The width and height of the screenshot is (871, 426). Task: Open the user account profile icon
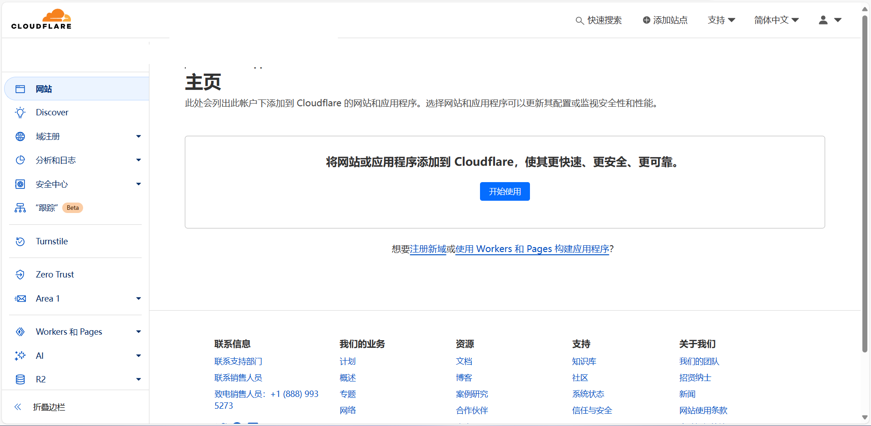tap(823, 20)
